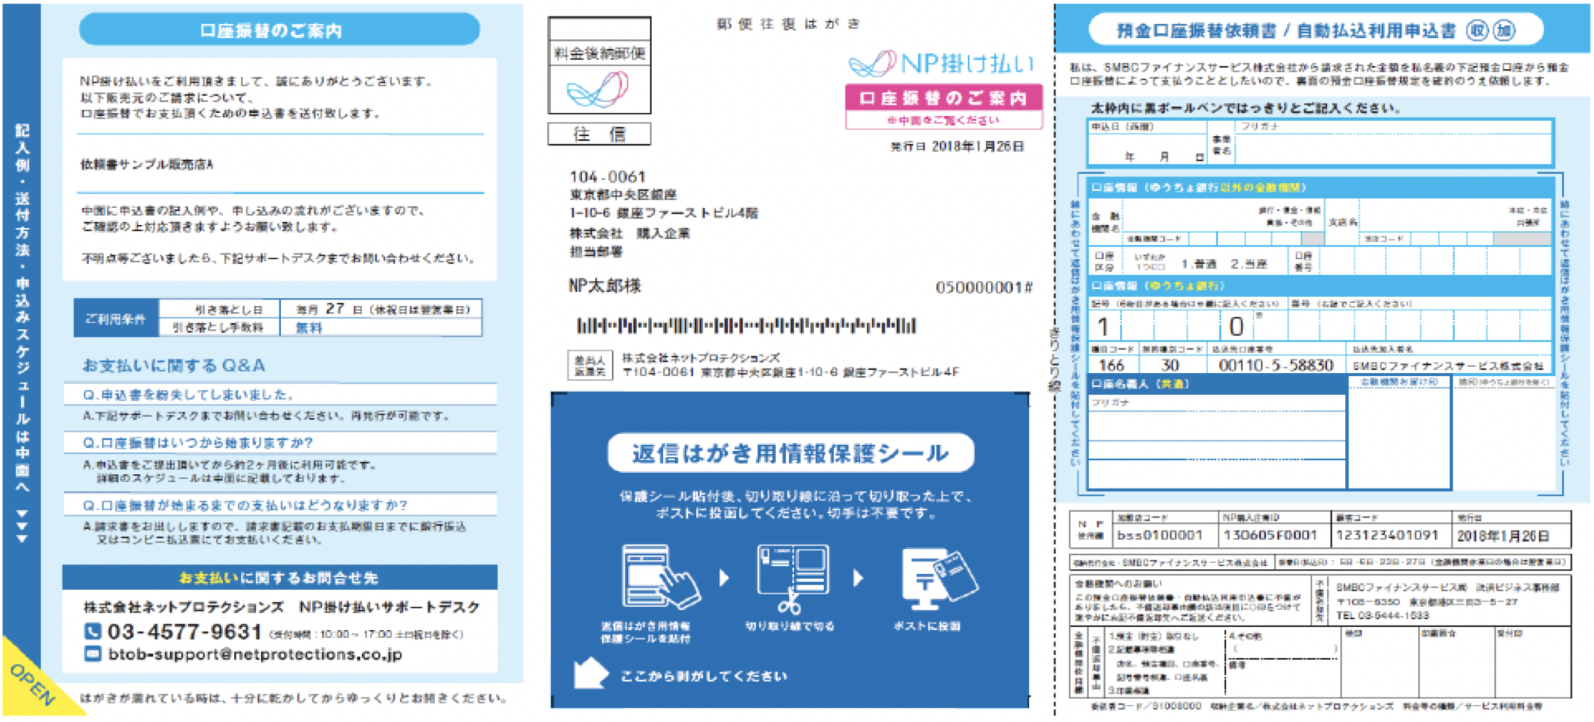Click the 払込先口座番号 00110-5-58830
This screenshot has width=1594, height=722.
1276,365
